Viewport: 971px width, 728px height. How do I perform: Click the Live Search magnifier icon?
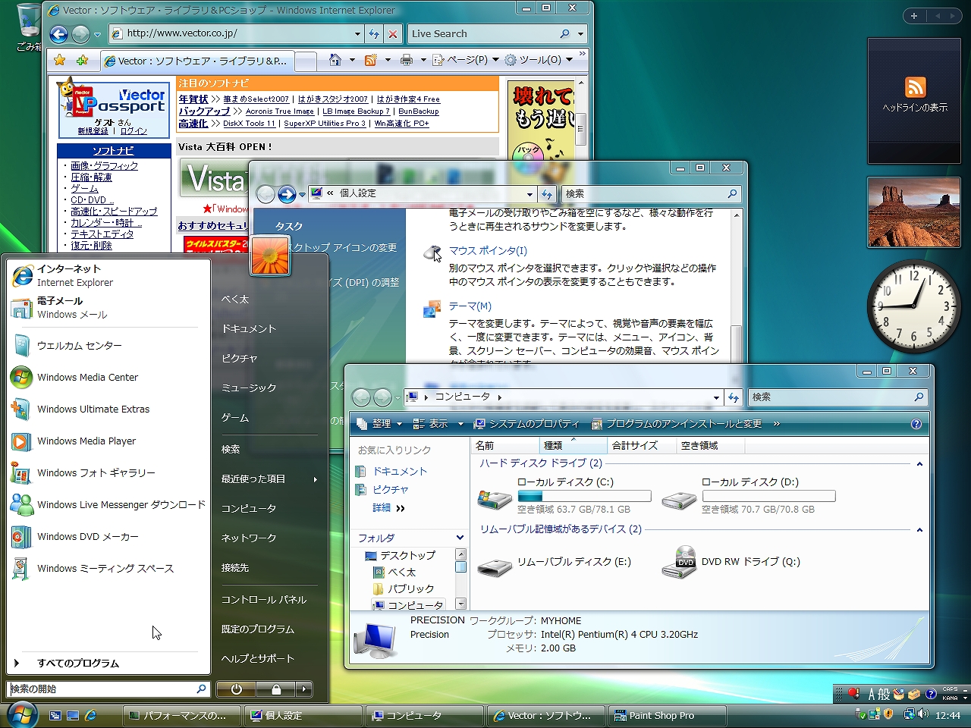564,33
